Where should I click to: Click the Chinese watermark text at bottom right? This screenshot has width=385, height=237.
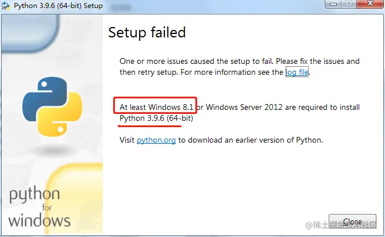pyautogui.click(x=341, y=225)
